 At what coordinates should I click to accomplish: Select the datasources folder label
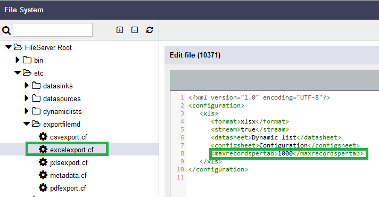coord(62,99)
